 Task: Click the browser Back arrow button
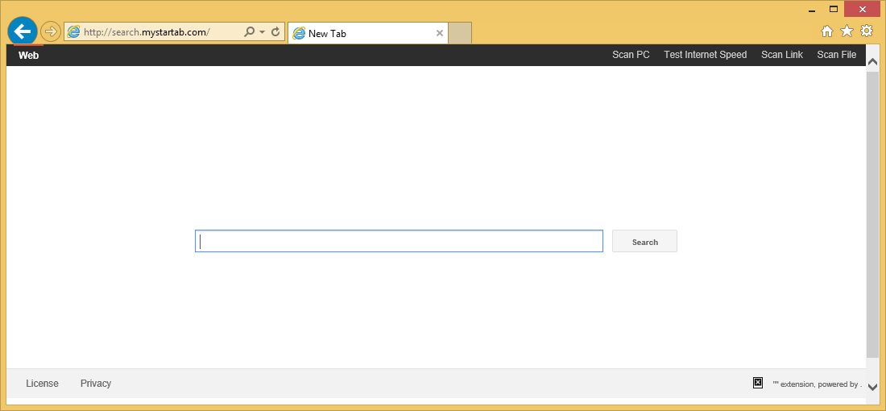coord(22,31)
